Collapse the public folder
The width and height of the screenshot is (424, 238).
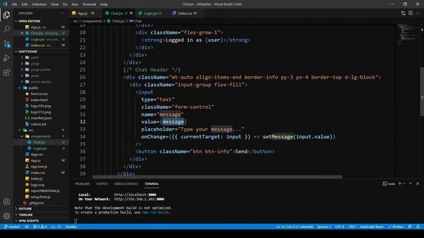pyautogui.click(x=33, y=88)
